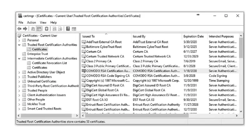Click the certificate list vertical scrollbar down arrow
This screenshot has height=129, width=250.
point(241,111)
